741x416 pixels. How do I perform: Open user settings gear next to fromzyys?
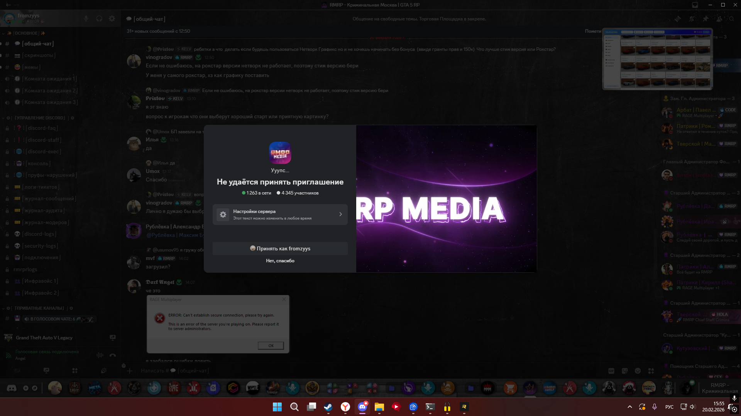(x=112, y=18)
